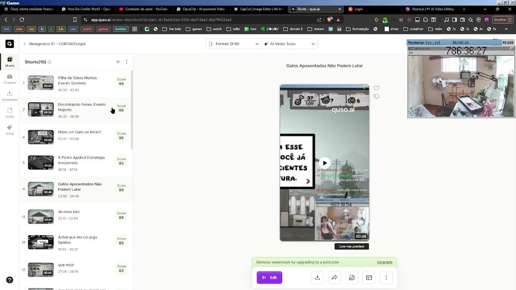The image size is (516, 290).
Task: Open the Chapters sidebar section
Action: (x=10, y=79)
